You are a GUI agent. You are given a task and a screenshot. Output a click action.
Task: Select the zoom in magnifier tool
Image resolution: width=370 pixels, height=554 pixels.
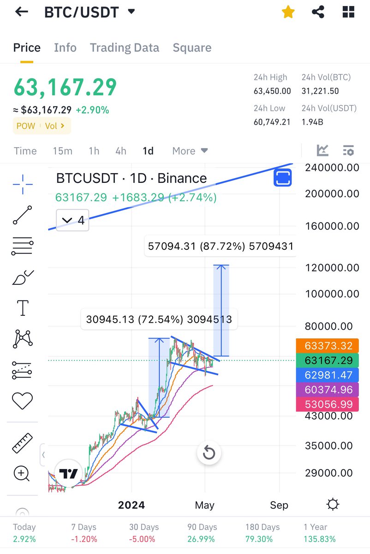pos(22,473)
